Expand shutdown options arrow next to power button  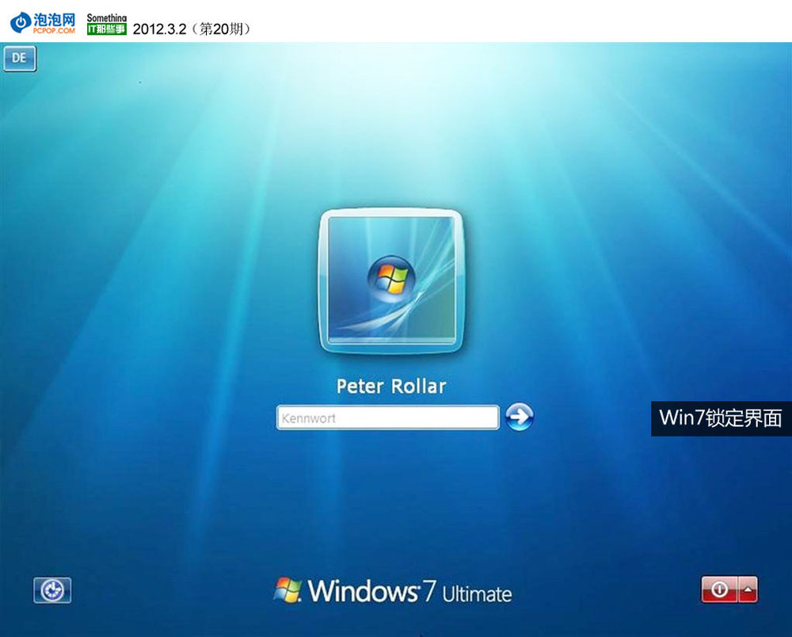coord(748,589)
